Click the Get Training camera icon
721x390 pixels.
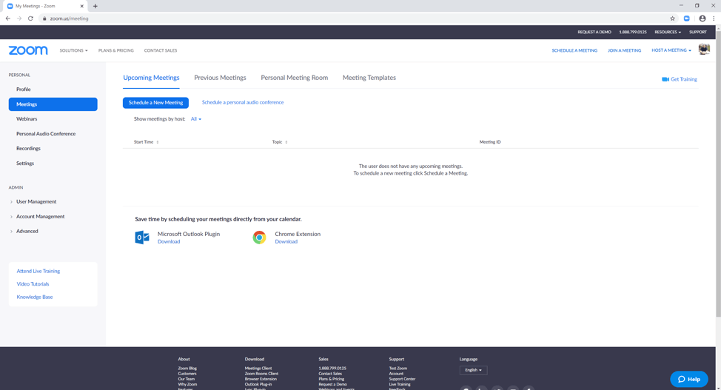(665, 79)
